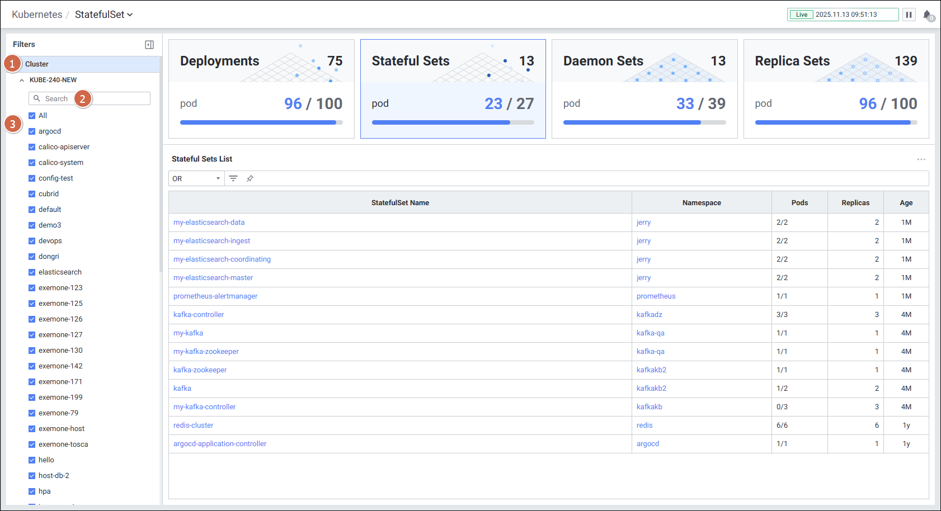Open the filter options icon
This screenshot has width=941, height=511.
233,178
